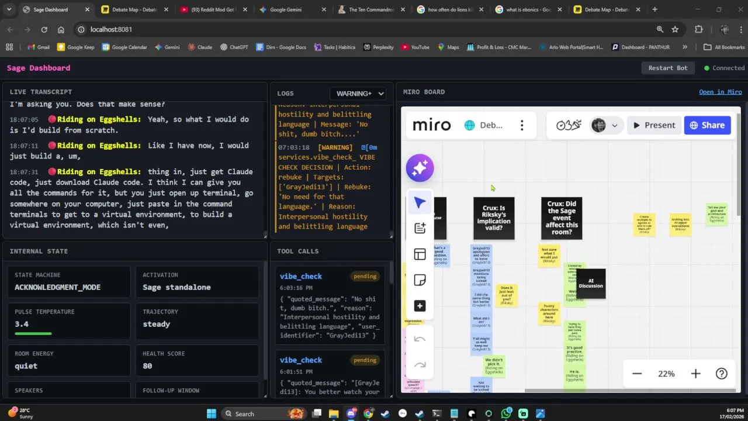Open the Miro templates layout tool
The width and height of the screenshot is (748, 421).
tap(420, 254)
